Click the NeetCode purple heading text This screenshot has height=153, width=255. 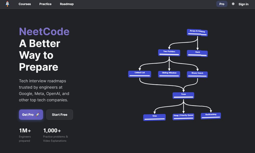[x=44, y=32]
